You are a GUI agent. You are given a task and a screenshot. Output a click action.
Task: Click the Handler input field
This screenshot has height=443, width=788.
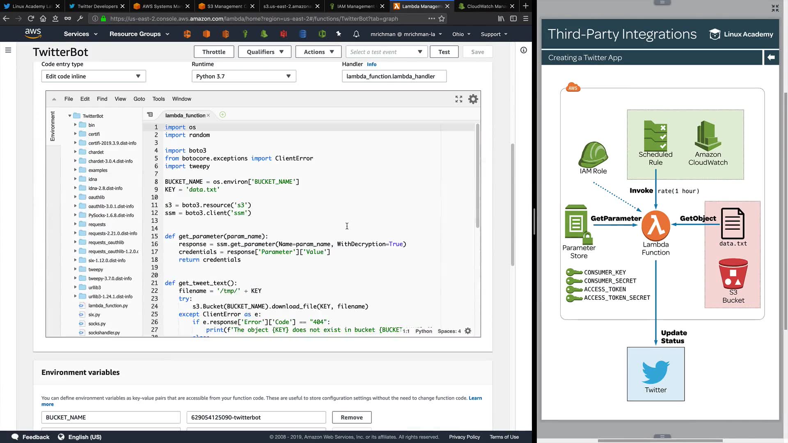pos(394,76)
